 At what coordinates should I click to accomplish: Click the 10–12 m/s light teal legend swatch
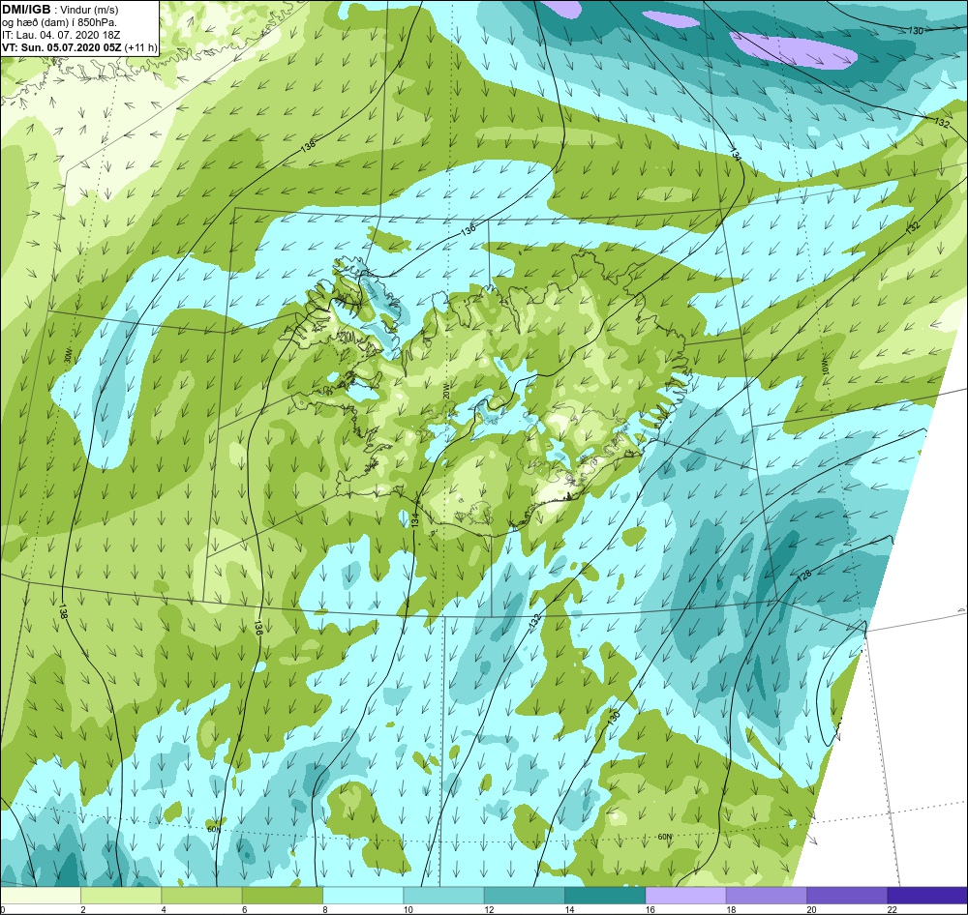(x=444, y=895)
